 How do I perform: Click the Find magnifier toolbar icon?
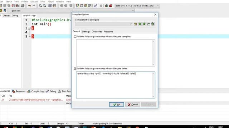pyautogui.click(x=40, y=6)
